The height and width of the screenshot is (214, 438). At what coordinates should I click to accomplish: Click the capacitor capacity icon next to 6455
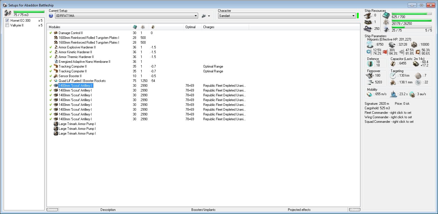[x=393, y=63]
